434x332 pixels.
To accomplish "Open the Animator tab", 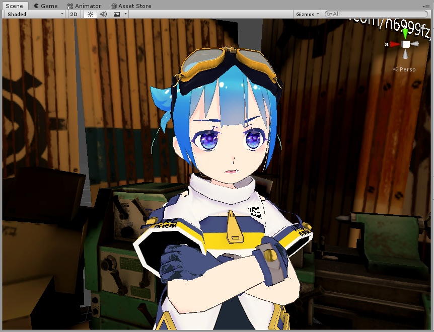I will (x=84, y=6).
